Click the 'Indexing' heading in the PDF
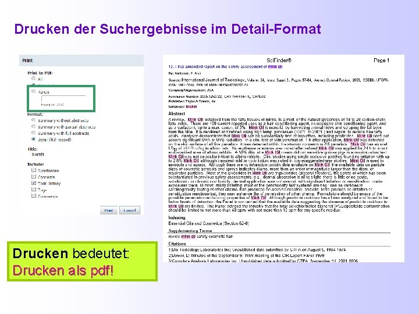 (177, 217)
